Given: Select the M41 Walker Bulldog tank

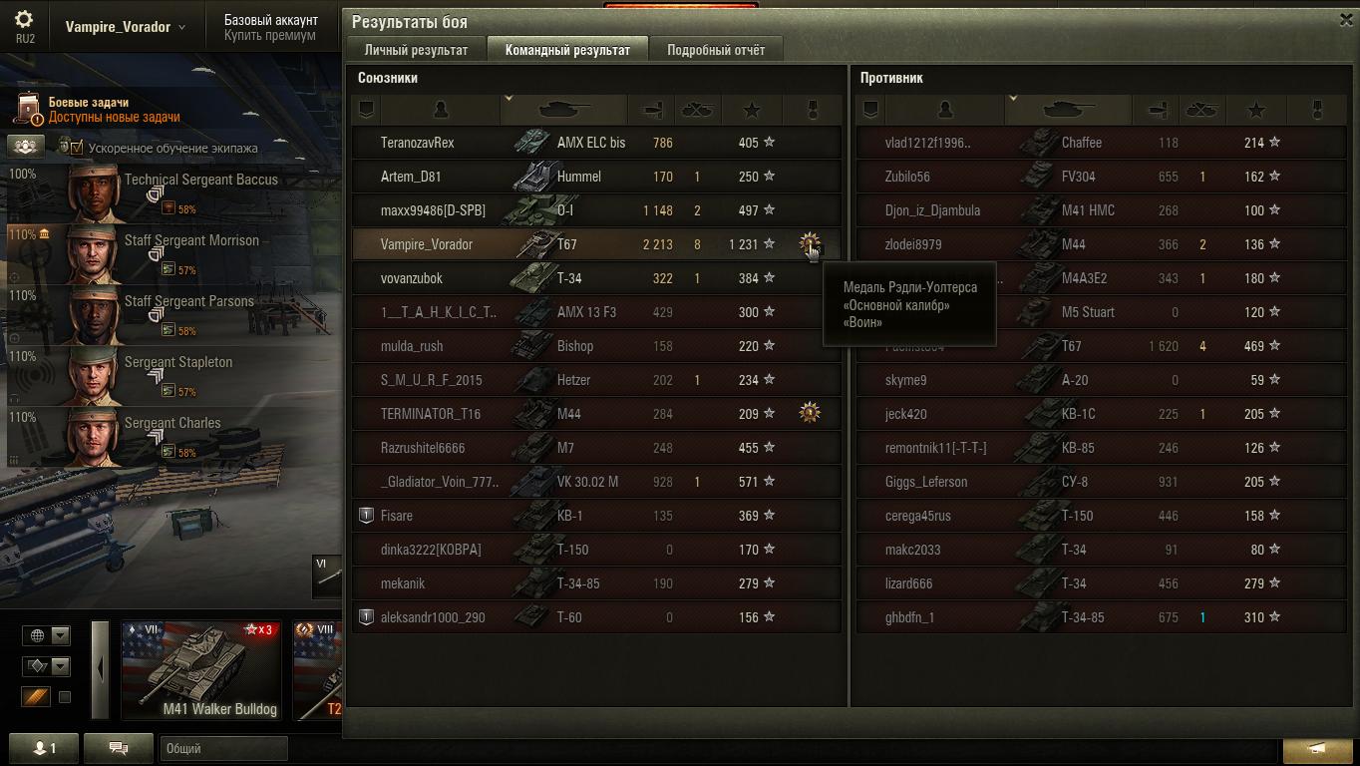Looking at the screenshot, I should tap(200, 670).
